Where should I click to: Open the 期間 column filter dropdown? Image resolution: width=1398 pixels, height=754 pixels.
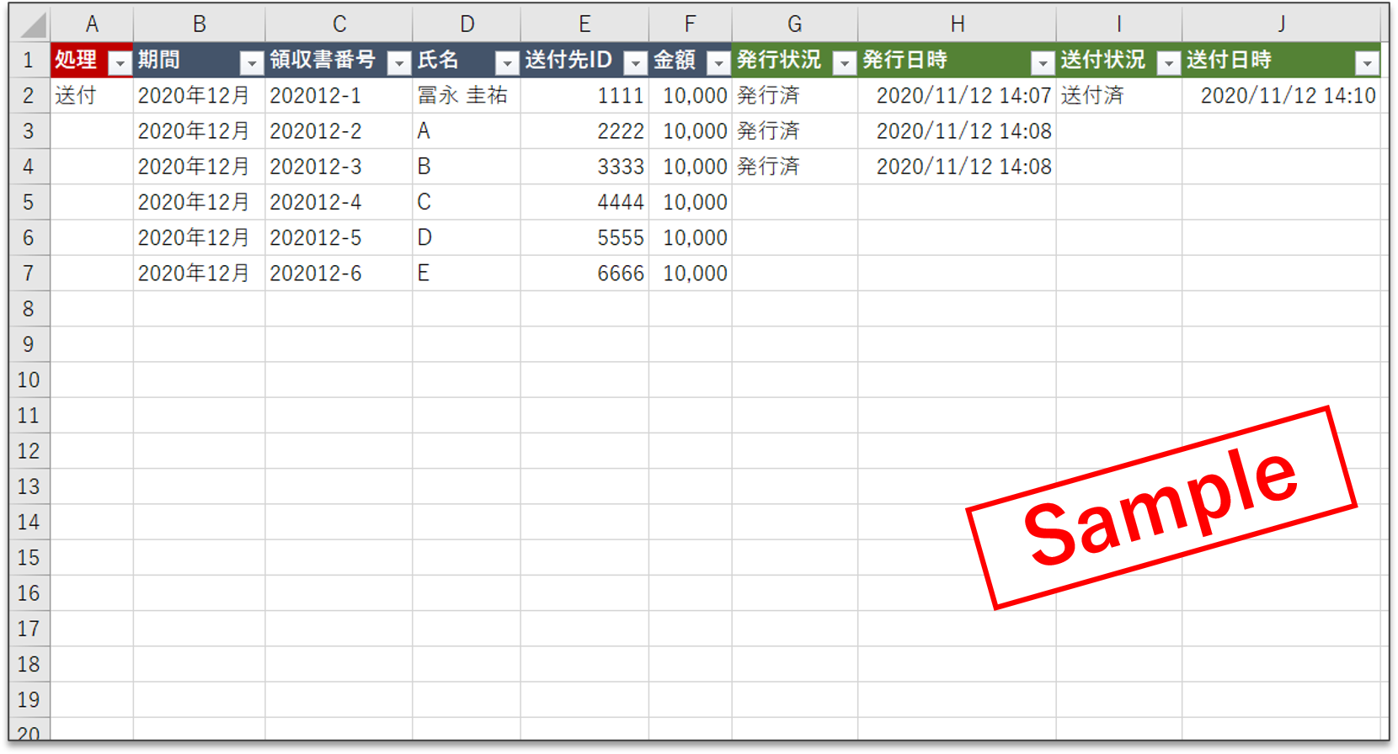coord(251,63)
